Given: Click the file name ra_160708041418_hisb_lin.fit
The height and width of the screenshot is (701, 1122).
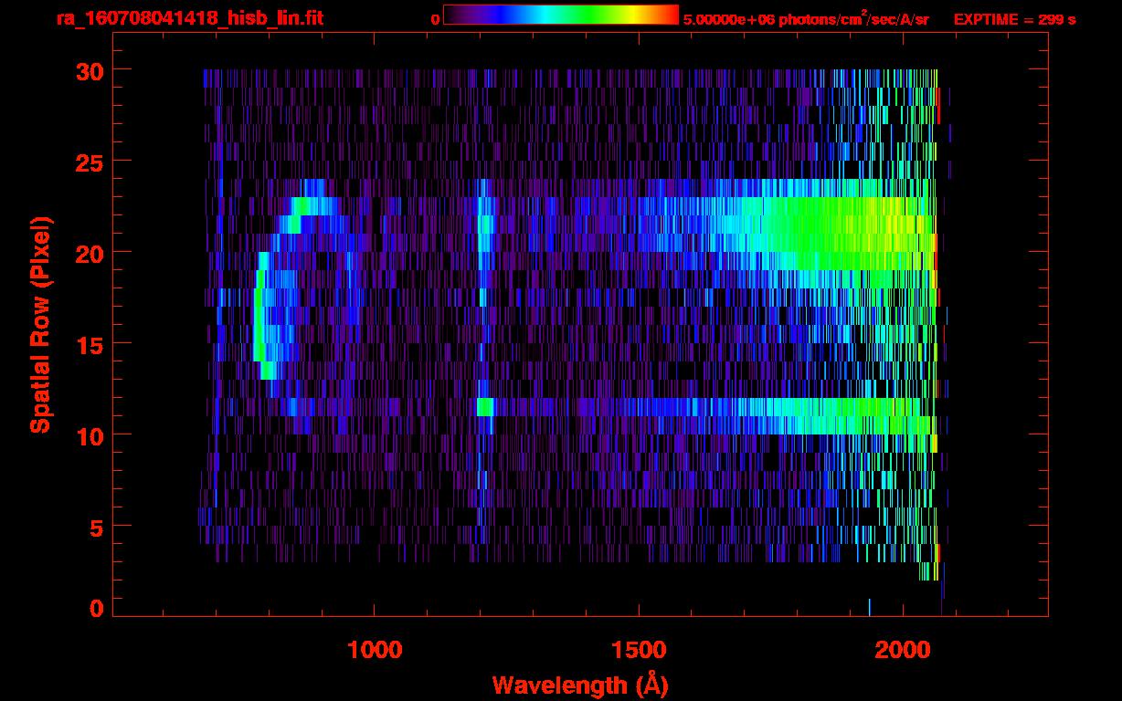Looking at the screenshot, I should coord(189,18).
